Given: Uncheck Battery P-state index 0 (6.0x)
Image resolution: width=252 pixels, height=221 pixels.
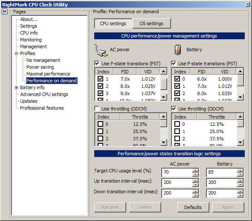Looking at the screenshot, I should (x=177, y=79).
